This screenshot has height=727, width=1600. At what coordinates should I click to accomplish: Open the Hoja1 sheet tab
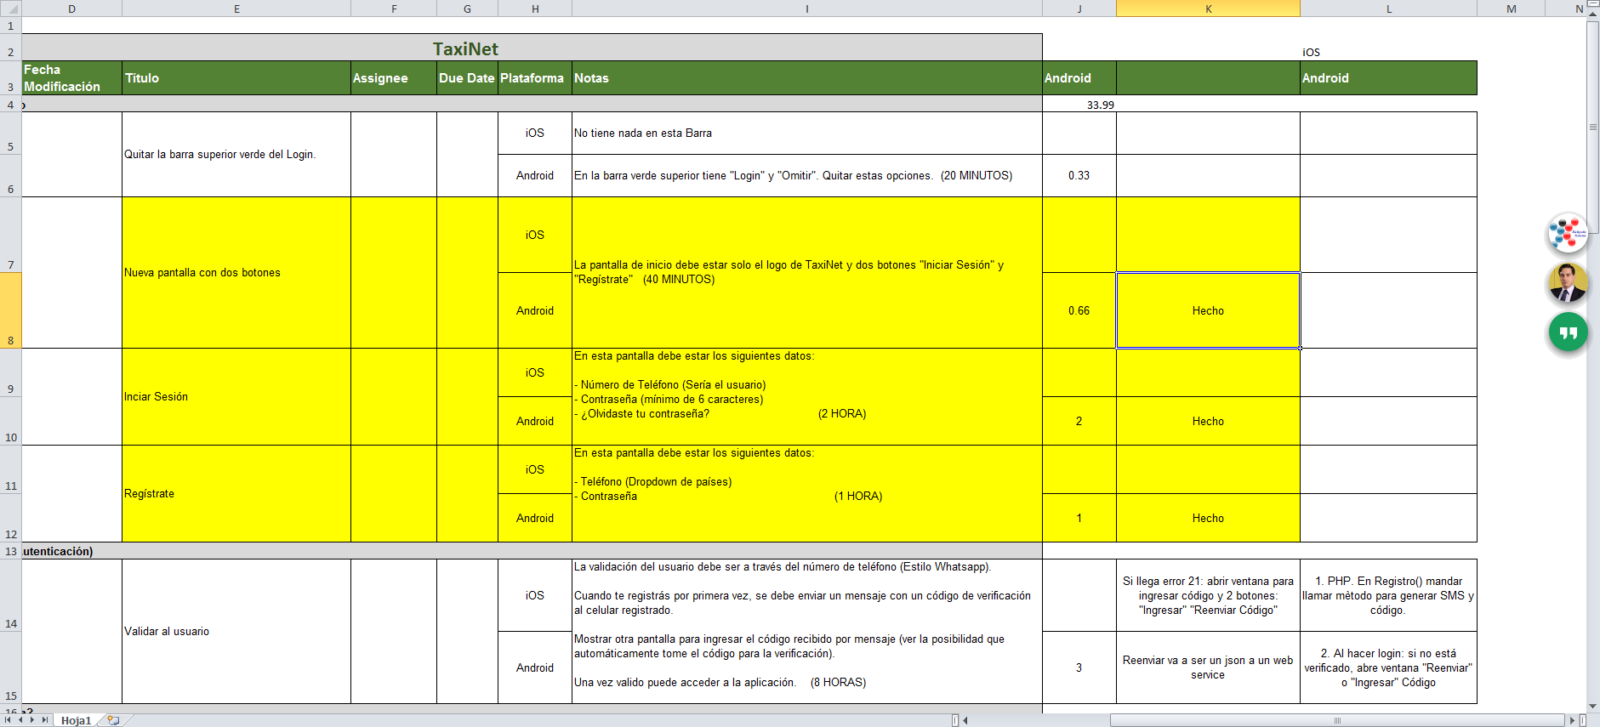point(76,720)
